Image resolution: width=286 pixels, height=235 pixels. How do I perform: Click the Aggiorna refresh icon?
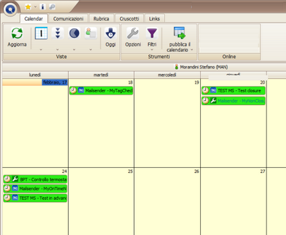(x=17, y=33)
